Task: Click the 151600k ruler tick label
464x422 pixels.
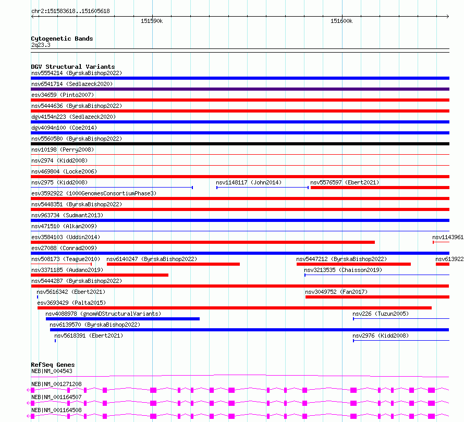Action: [x=341, y=21]
